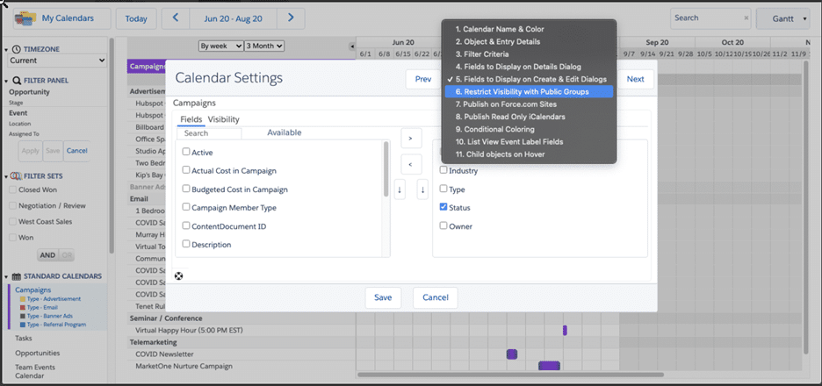This screenshot has width=822, height=386.
Task: Check the Closed Won filter set
Action: [x=12, y=189]
